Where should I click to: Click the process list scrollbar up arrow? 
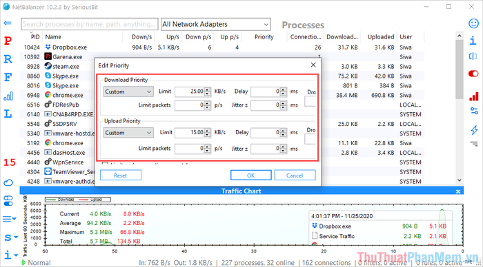[x=460, y=36]
